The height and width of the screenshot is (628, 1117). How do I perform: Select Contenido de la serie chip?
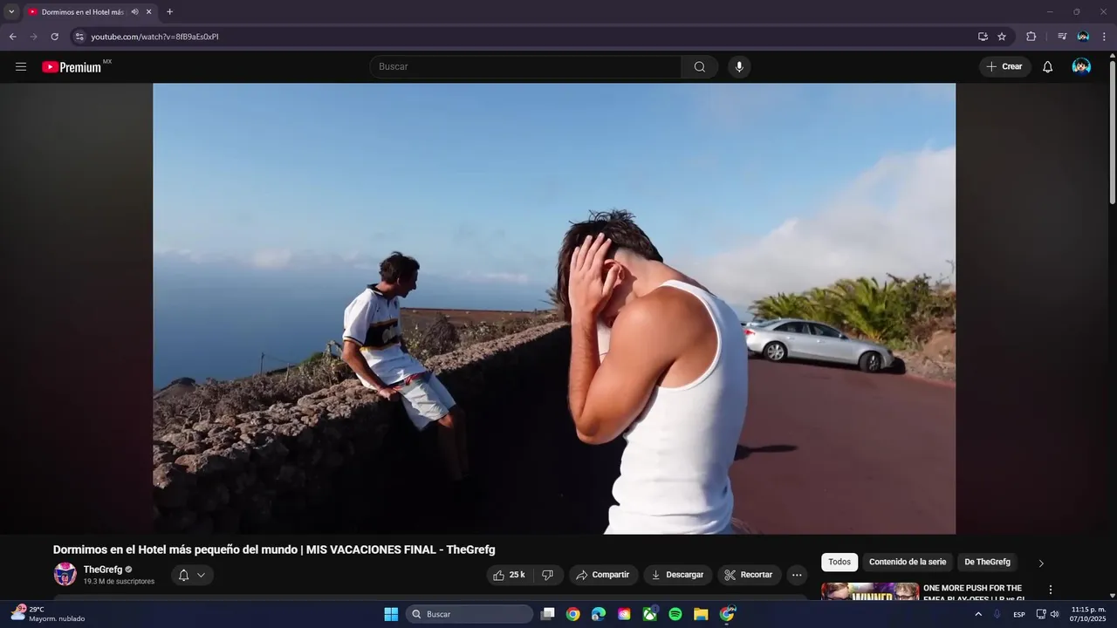908,563
